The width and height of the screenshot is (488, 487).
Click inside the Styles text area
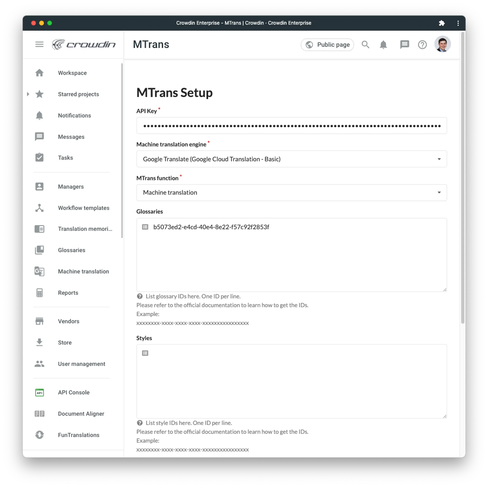tap(291, 381)
